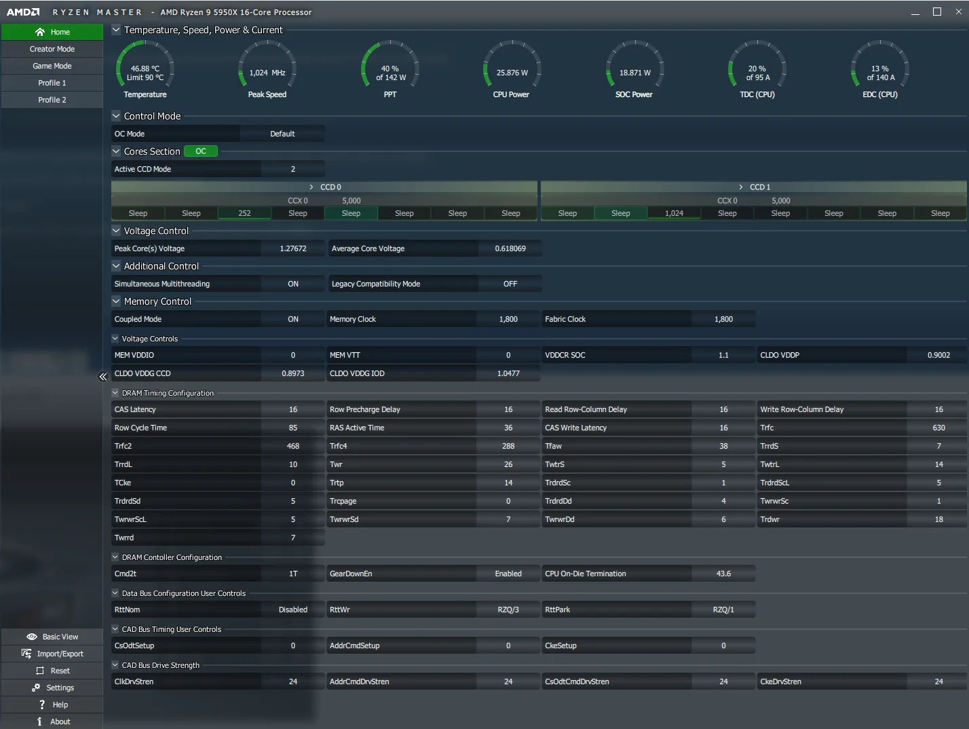Toggle Legacy Compatibility Mode OFF value
The image size is (969, 729).
tap(510, 284)
